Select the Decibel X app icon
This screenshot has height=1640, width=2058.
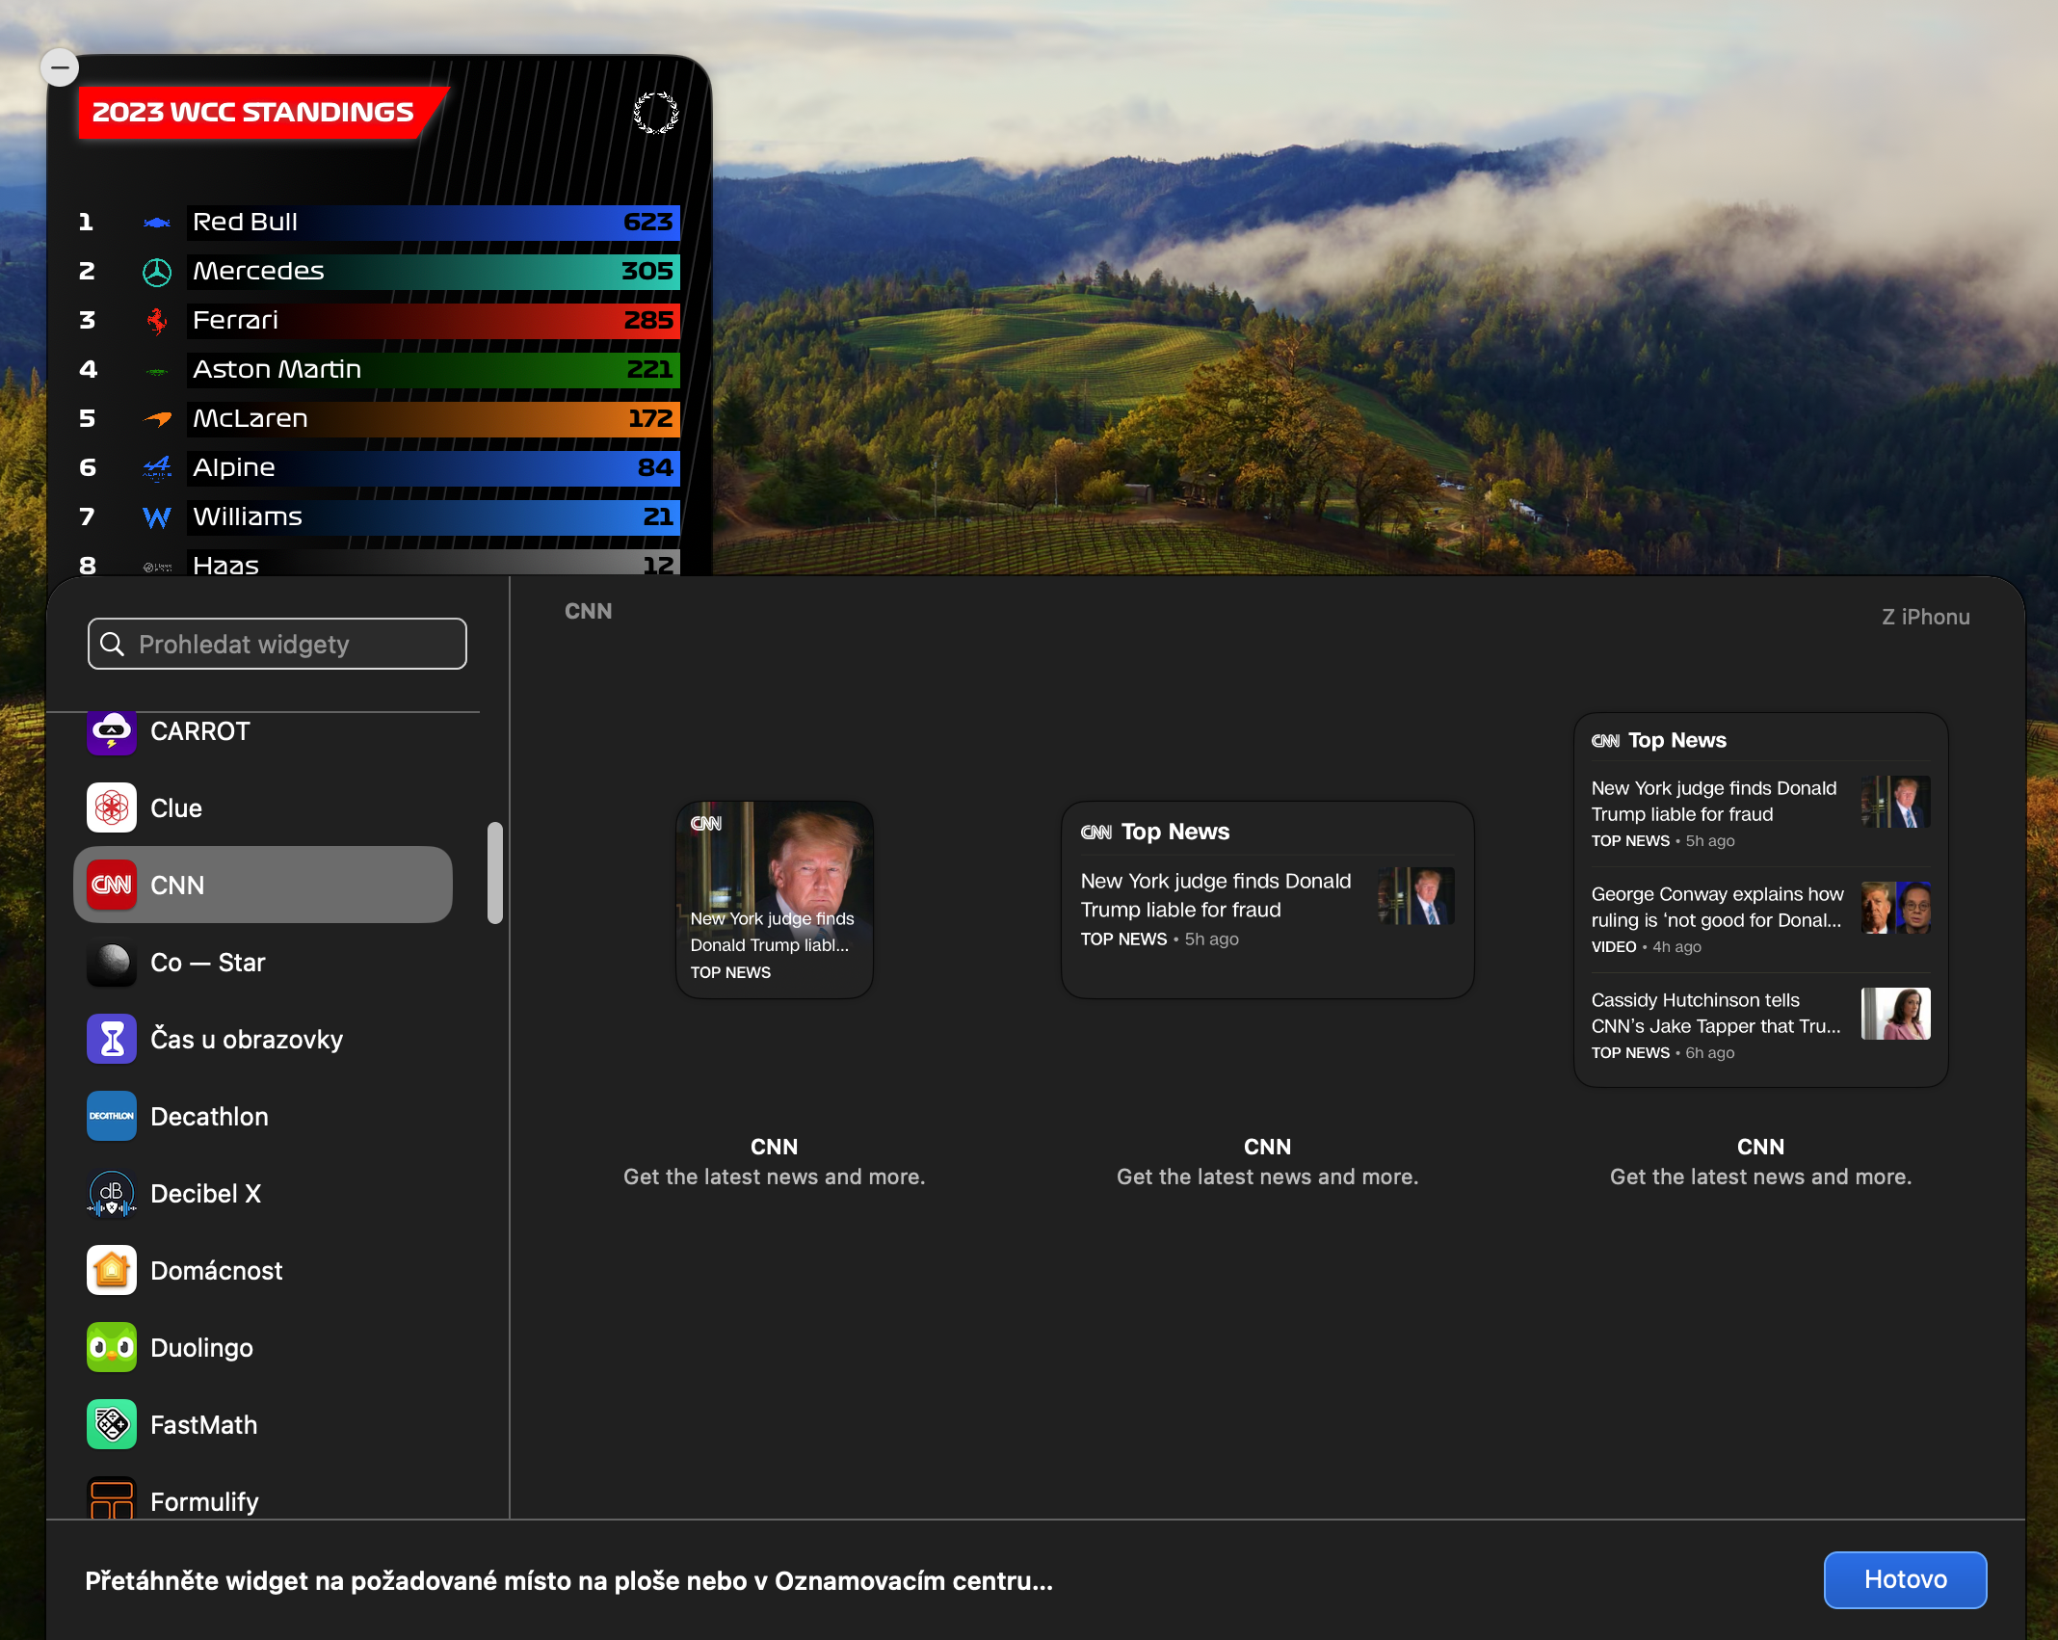(x=112, y=1194)
